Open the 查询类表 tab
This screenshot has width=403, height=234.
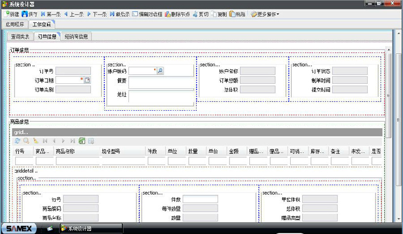(20, 37)
